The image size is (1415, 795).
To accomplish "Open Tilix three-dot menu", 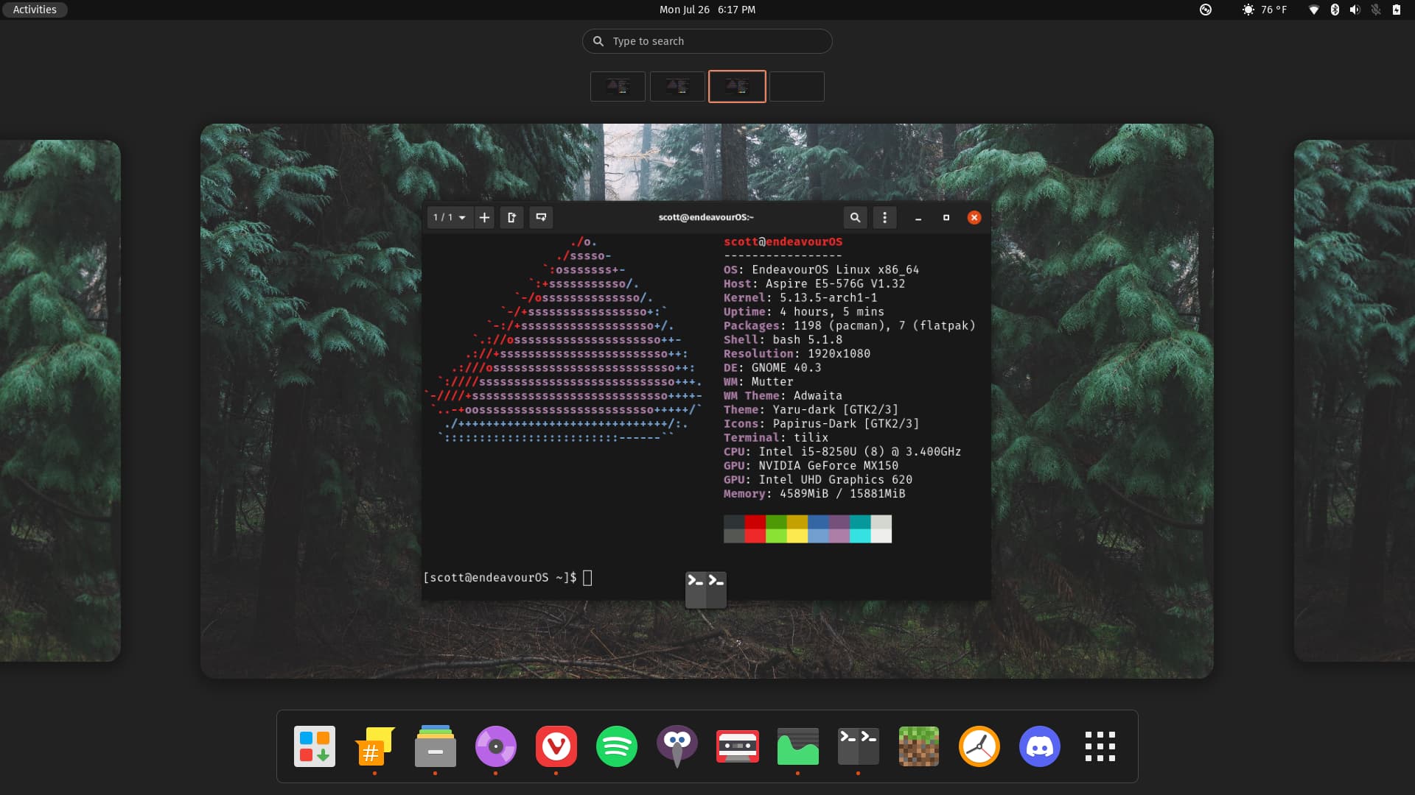I will (x=884, y=217).
